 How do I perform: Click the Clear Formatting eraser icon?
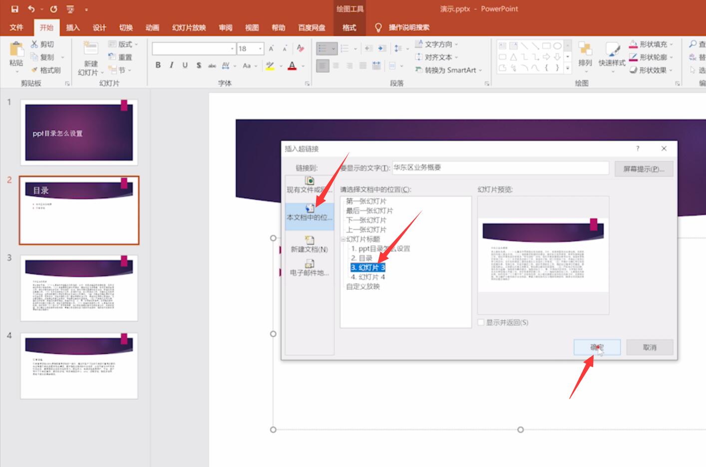tap(300, 48)
